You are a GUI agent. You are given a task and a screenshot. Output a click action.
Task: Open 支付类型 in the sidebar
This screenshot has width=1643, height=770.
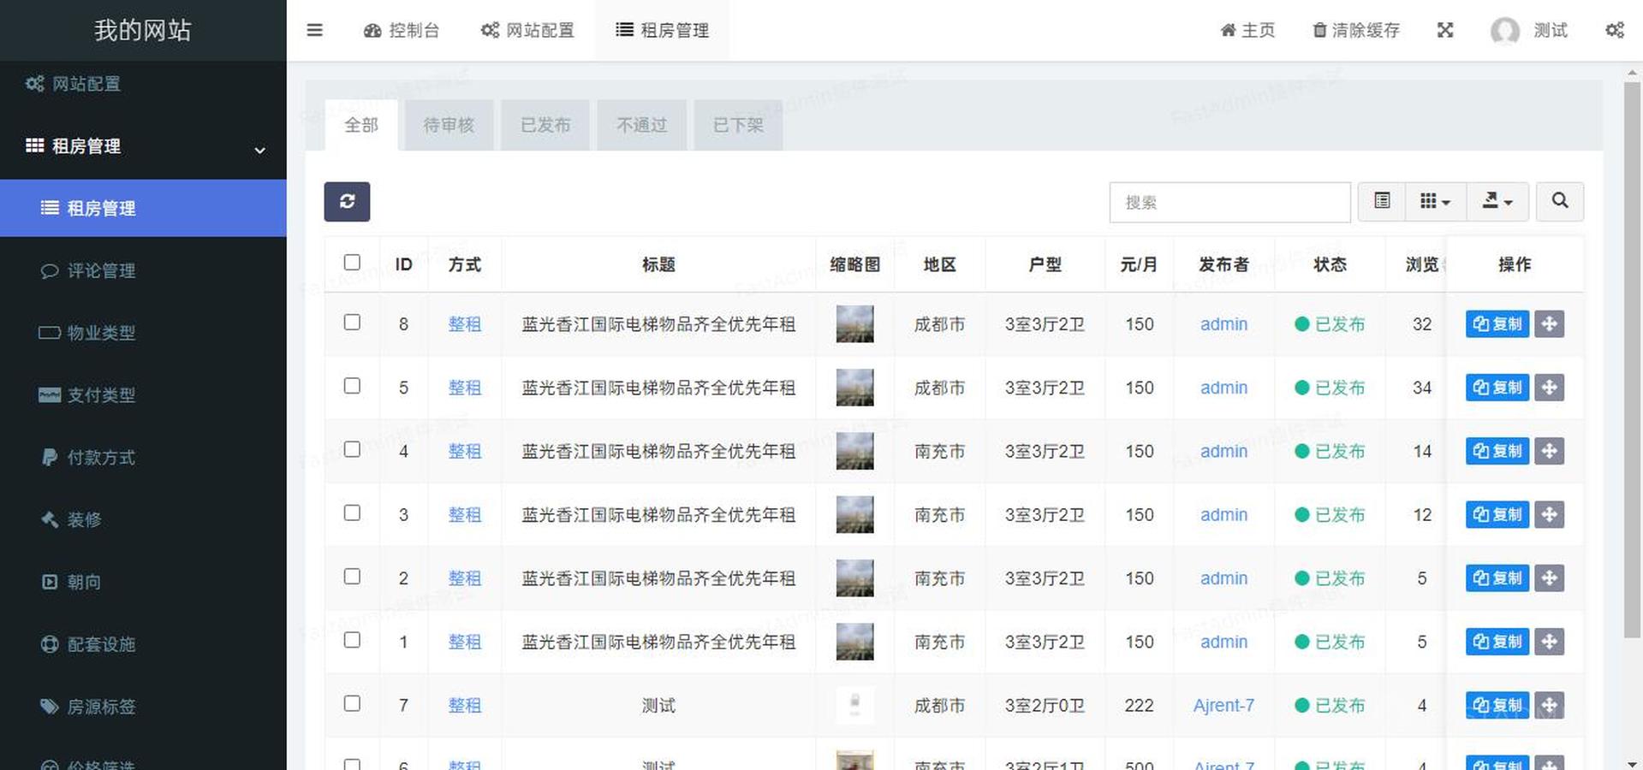pyautogui.click(x=143, y=395)
